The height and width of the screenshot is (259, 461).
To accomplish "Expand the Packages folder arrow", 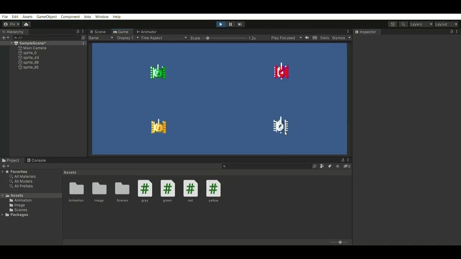I will point(3,215).
